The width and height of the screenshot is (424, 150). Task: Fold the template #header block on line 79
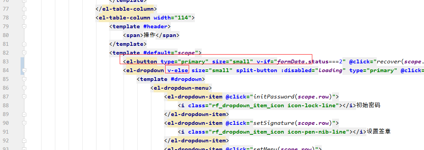[x=24, y=27]
